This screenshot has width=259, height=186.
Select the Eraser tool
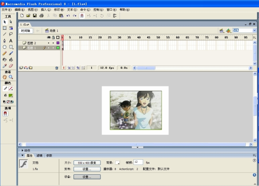pyautogui.click(x=11, y=66)
